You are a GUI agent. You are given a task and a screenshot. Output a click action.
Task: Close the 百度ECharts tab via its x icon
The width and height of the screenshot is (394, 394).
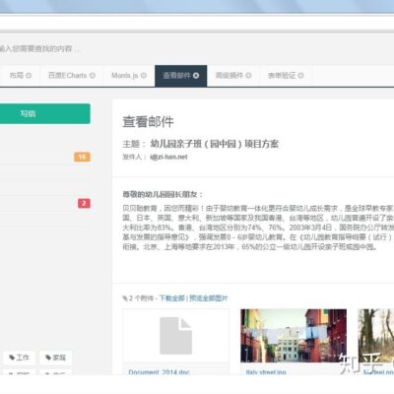(93, 76)
